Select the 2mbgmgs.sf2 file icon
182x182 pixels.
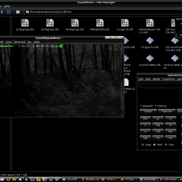(x=25, y=23)
